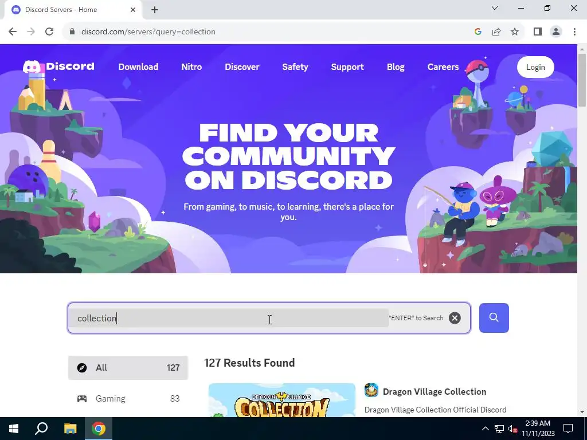Click the Dragon Village Collection banner thumbnail
The height and width of the screenshot is (440, 587).
pos(282,400)
